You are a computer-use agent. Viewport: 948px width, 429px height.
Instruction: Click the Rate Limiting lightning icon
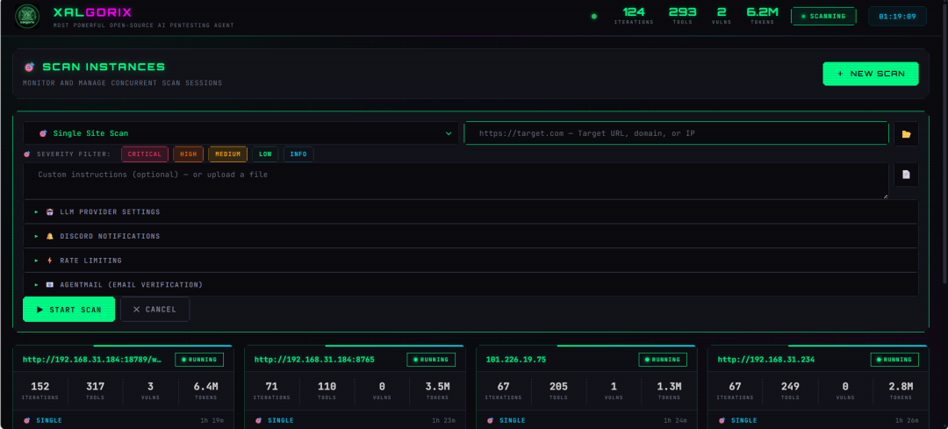point(49,261)
